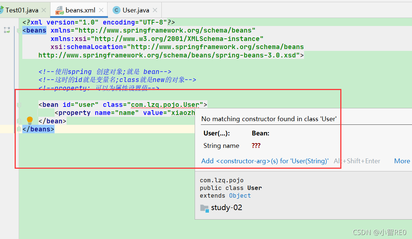Click the Spring gutter icon beside beans tag

tap(7, 30)
